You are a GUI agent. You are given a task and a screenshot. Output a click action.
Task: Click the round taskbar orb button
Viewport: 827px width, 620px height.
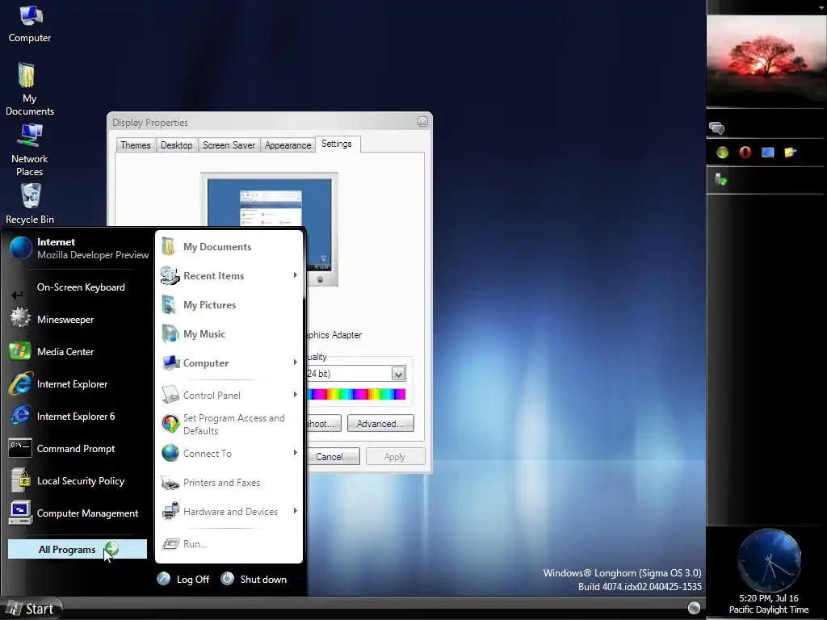point(694,607)
